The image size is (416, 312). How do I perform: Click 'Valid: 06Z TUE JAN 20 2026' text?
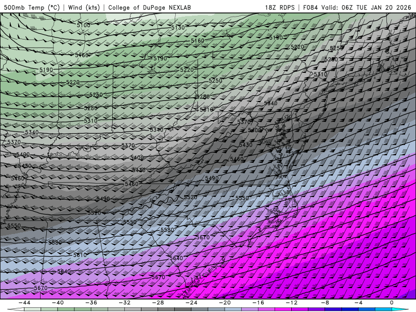tap(367, 7)
